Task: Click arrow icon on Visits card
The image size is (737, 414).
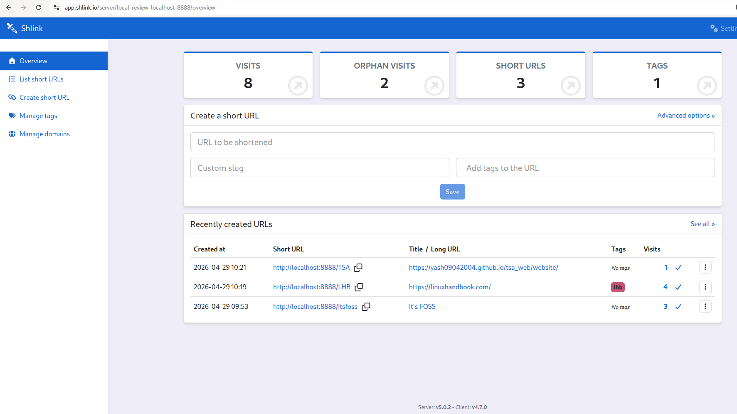Action: point(298,86)
